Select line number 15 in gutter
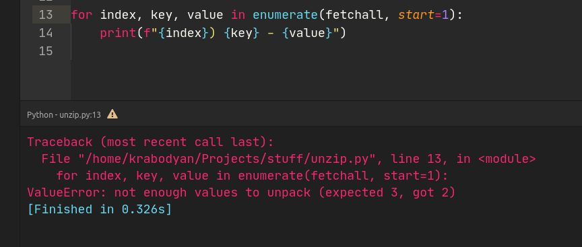The image size is (582, 247). [46, 51]
